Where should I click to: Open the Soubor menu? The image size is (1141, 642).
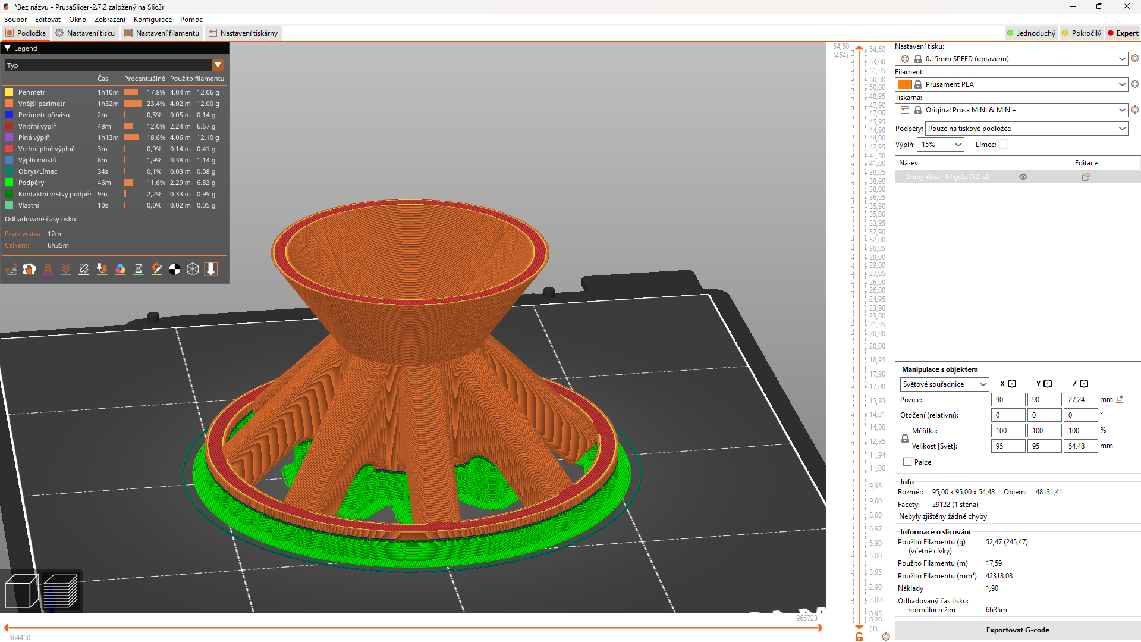point(15,20)
